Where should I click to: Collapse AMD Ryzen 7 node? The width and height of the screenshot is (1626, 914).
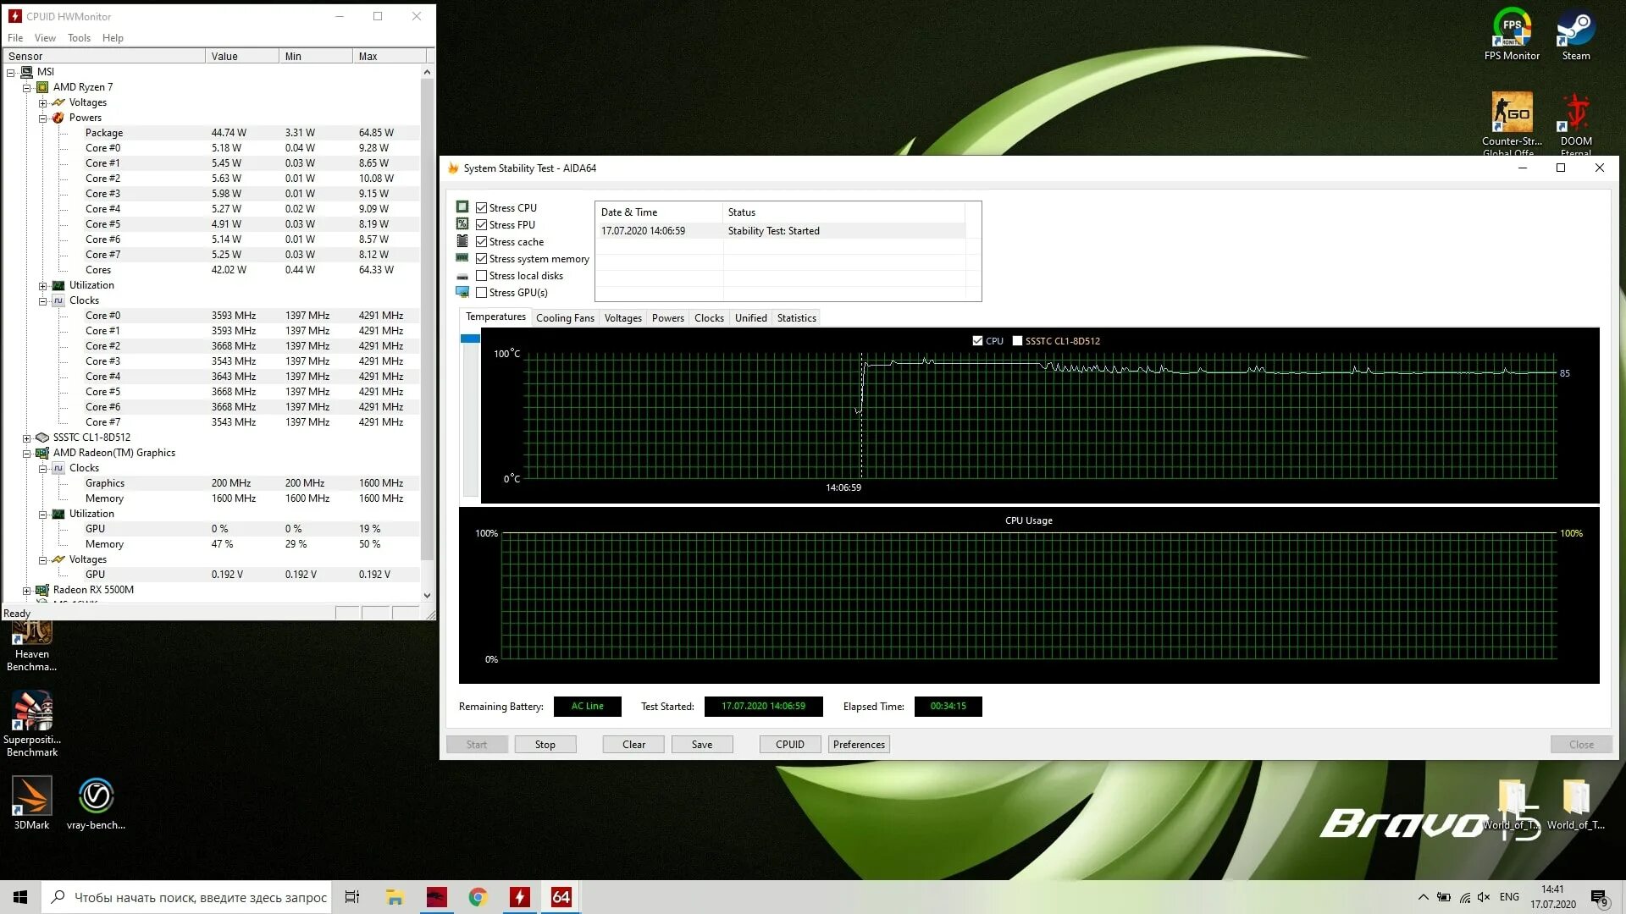26,88
